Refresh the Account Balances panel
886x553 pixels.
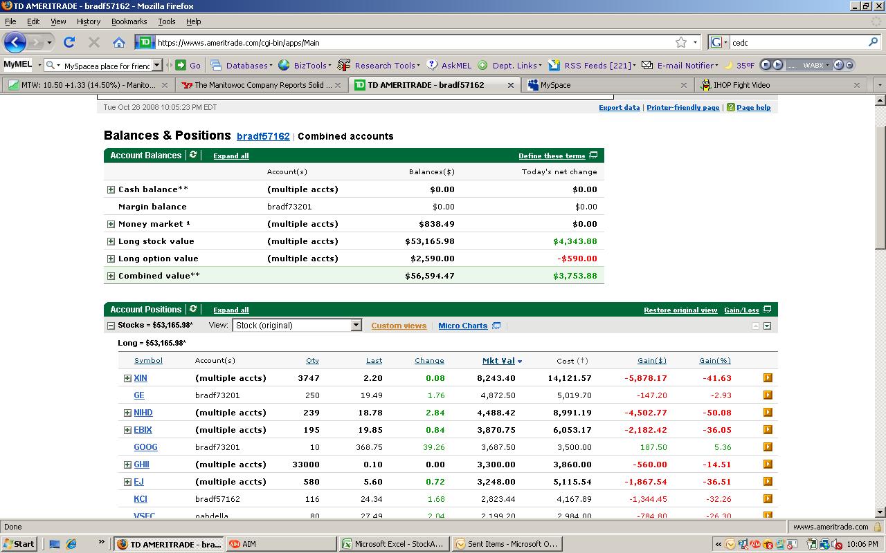pyautogui.click(x=193, y=156)
